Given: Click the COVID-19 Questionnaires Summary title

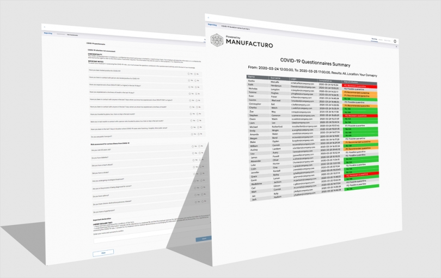Looking at the screenshot, I should pos(315,62).
